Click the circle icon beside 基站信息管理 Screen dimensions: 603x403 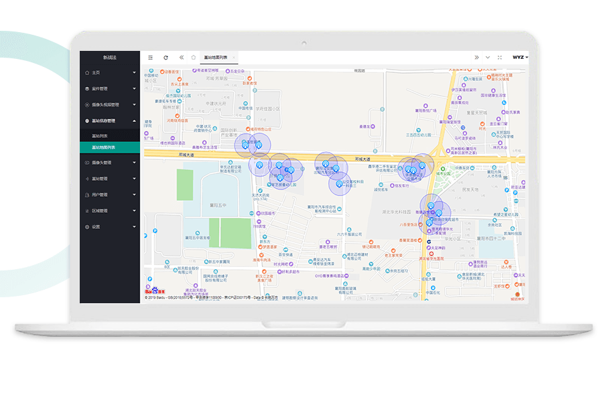(87, 121)
